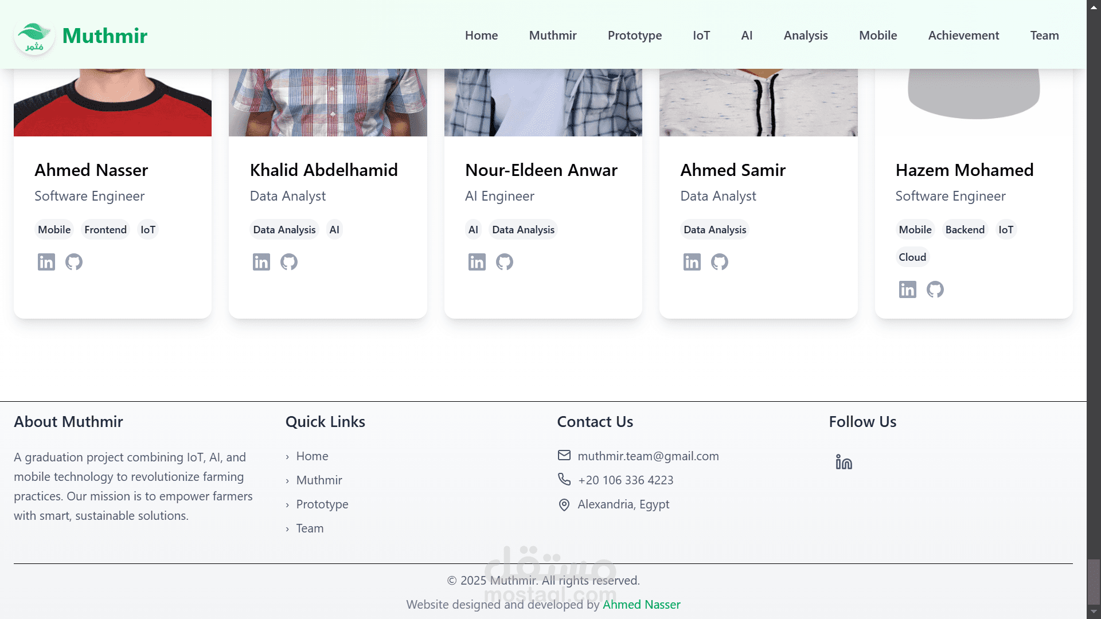The height and width of the screenshot is (619, 1101).
Task: Select Achievement in the top navigation
Action: click(963, 36)
